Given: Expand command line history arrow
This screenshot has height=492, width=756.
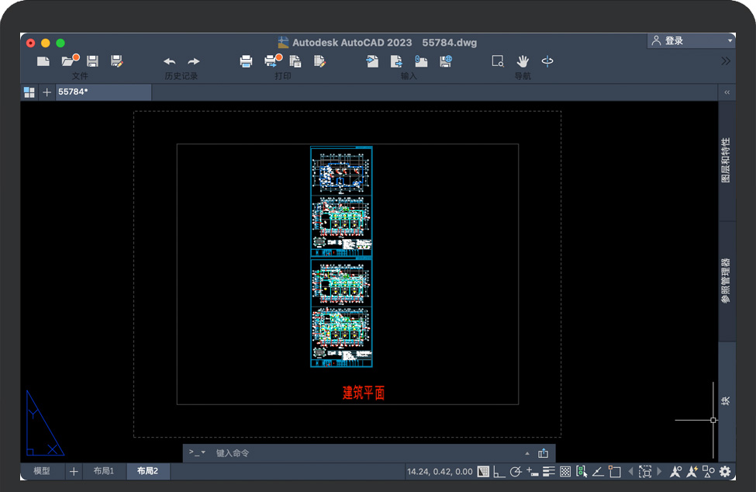Looking at the screenshot, I should point(527,453).
